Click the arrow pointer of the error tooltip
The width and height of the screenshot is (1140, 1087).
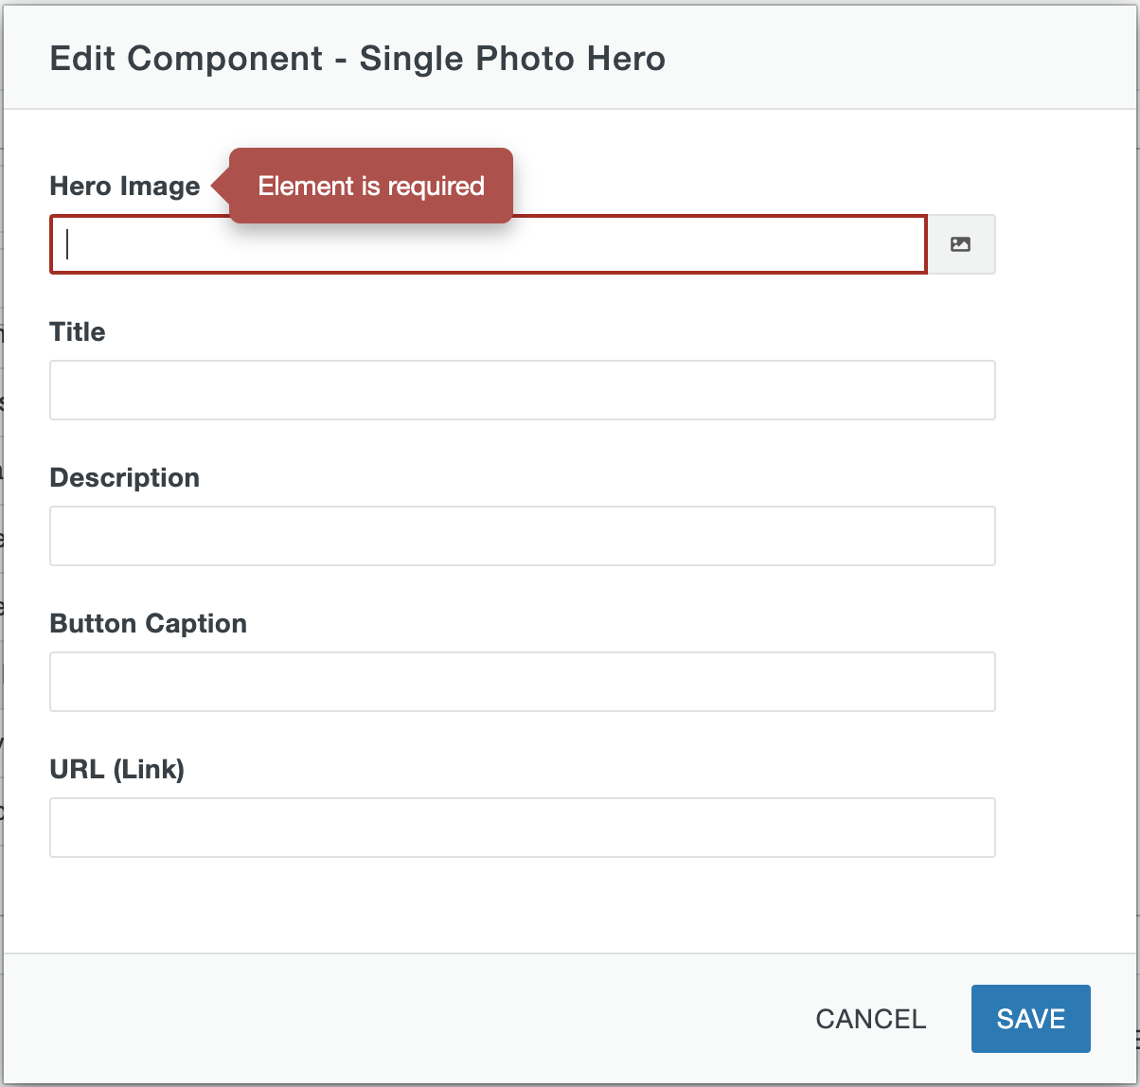[x=219, y=186]
